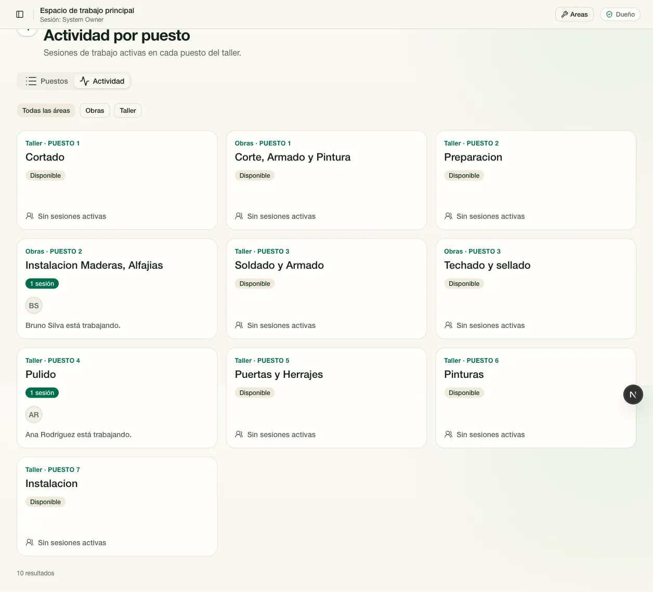Screen dimensions: 653x592
Task: Click the 1 sesión badge on Pulido
Action: (42, 393)
